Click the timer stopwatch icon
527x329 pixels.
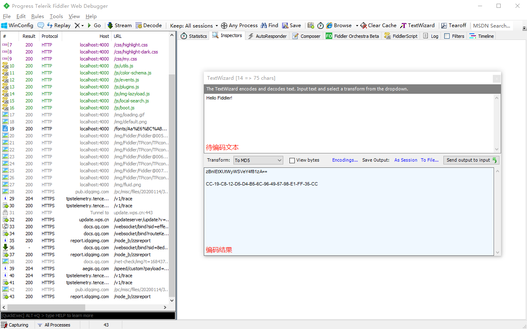[x=321, y=25]
